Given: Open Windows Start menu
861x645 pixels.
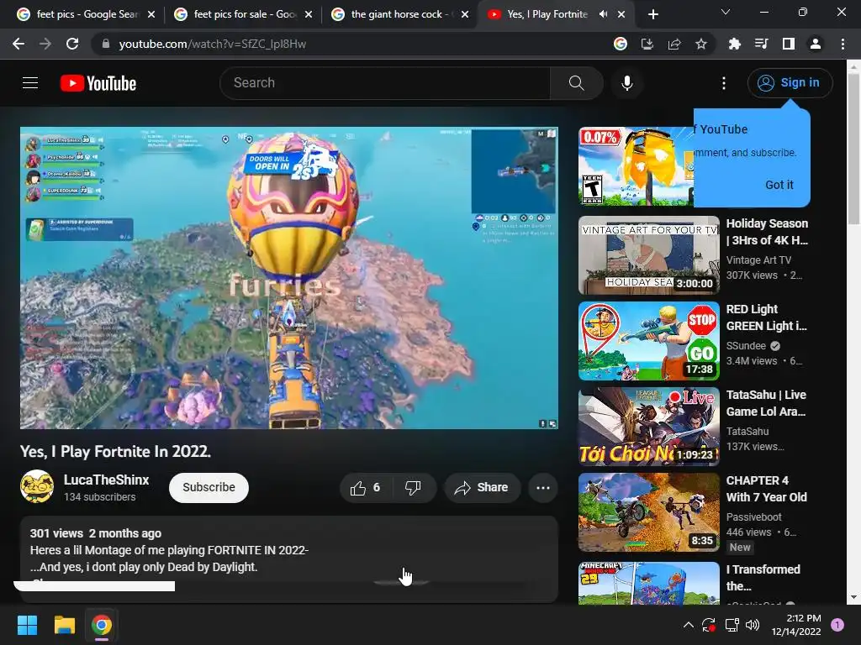Looking at the screenshot, I should tap(27, 625).
